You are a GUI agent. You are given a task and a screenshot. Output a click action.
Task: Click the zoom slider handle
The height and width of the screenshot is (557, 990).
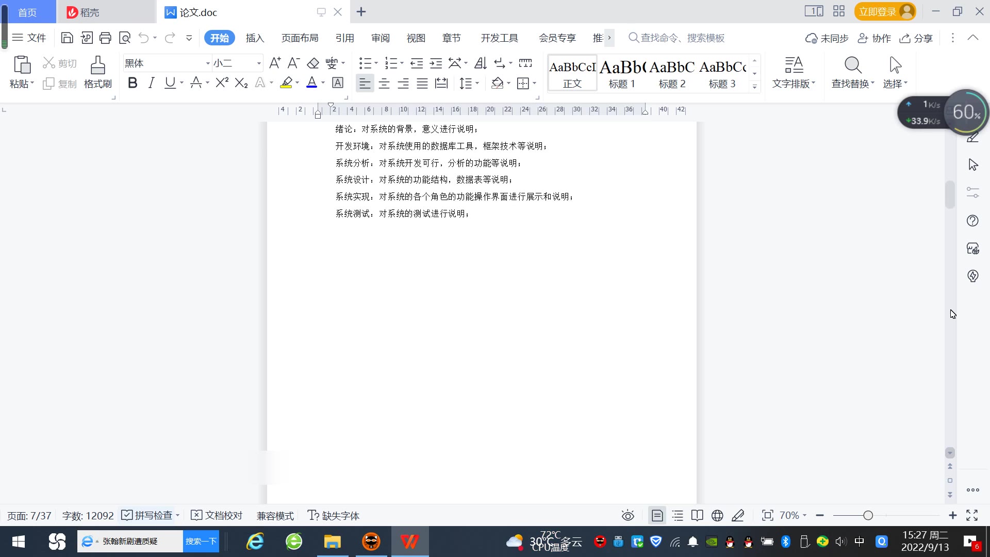[868, 516]
